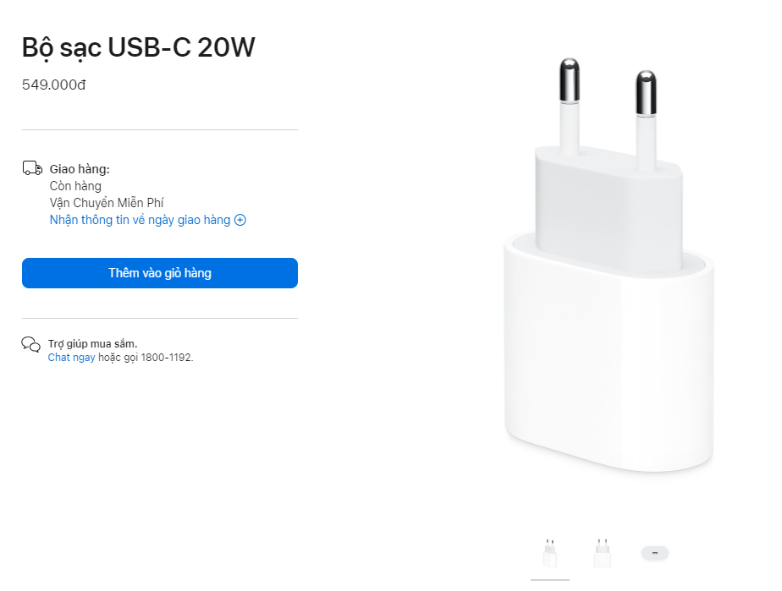Image resolution: width=782 pixels, height=591 pixels.
Task: Click the phone number 1800-1192
Action: tap(166, 357)
